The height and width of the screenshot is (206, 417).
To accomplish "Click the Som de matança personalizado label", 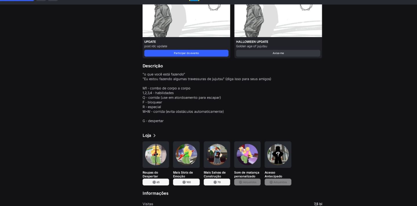I will [x=247, y=174].
